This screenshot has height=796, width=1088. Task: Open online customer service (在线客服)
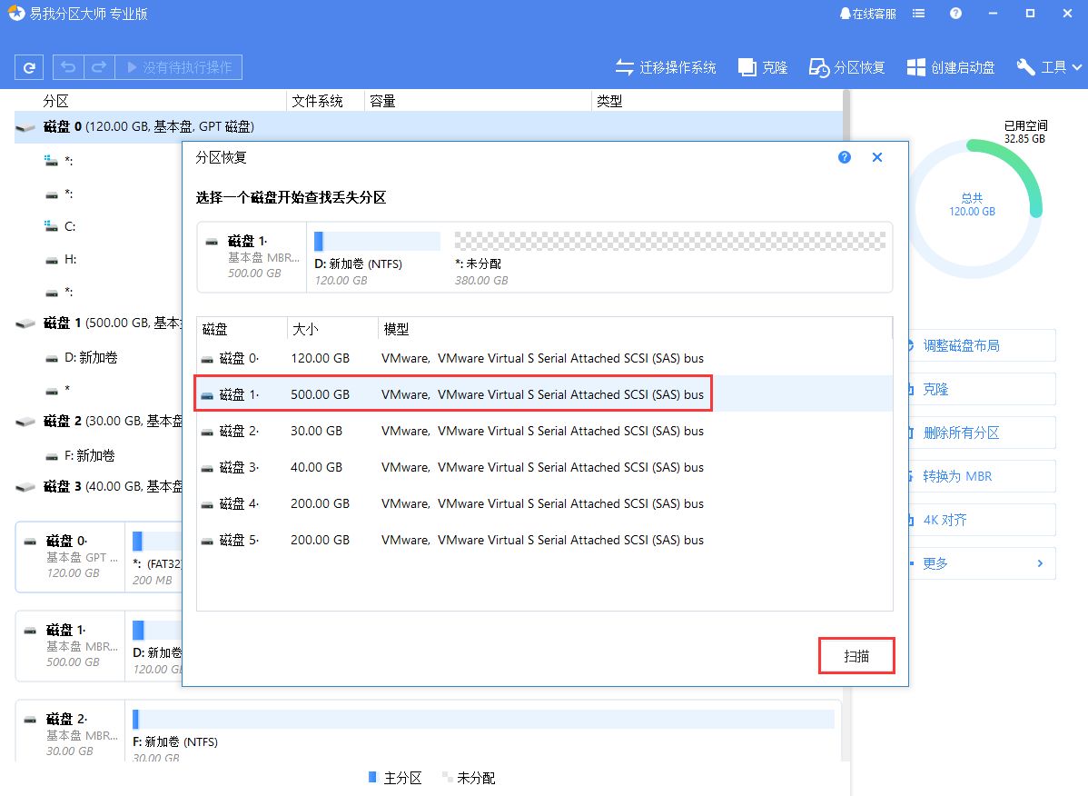(x=868, y=14)
